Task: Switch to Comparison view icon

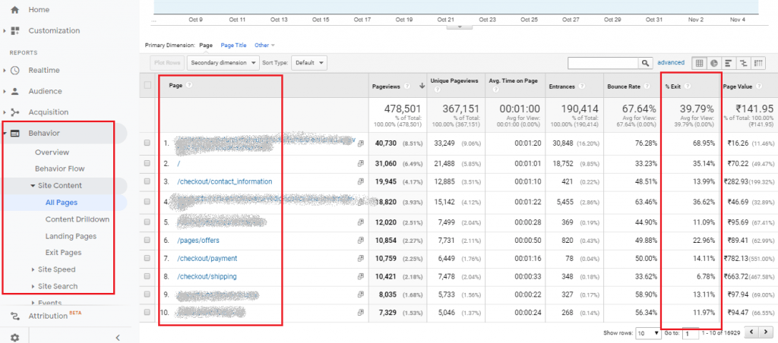Action: [x=743, y=63]
